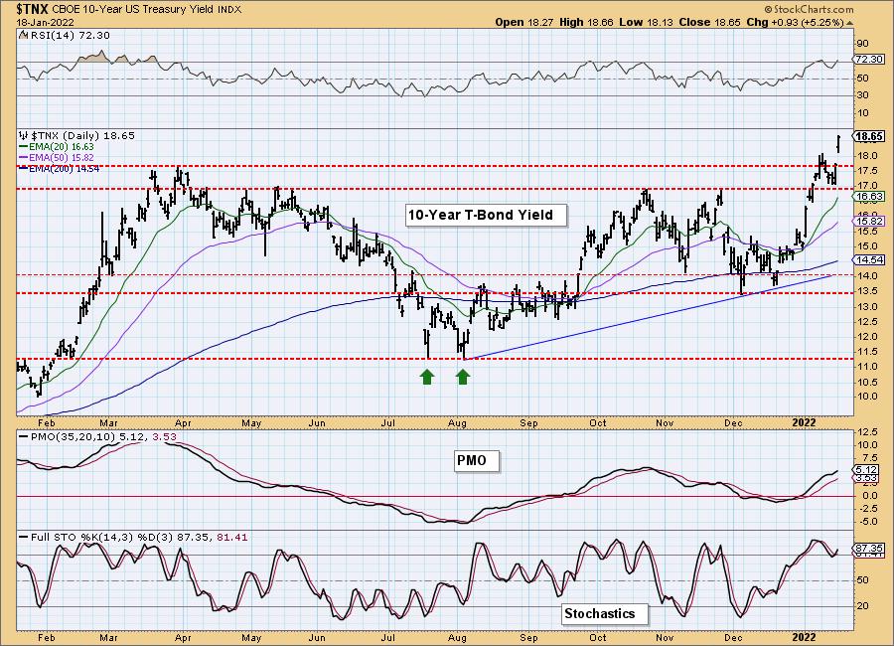Click the CBOE 10-Year US Treasury Yield title
The height and width of the screenshot is (646, 894).
[133, 10]
